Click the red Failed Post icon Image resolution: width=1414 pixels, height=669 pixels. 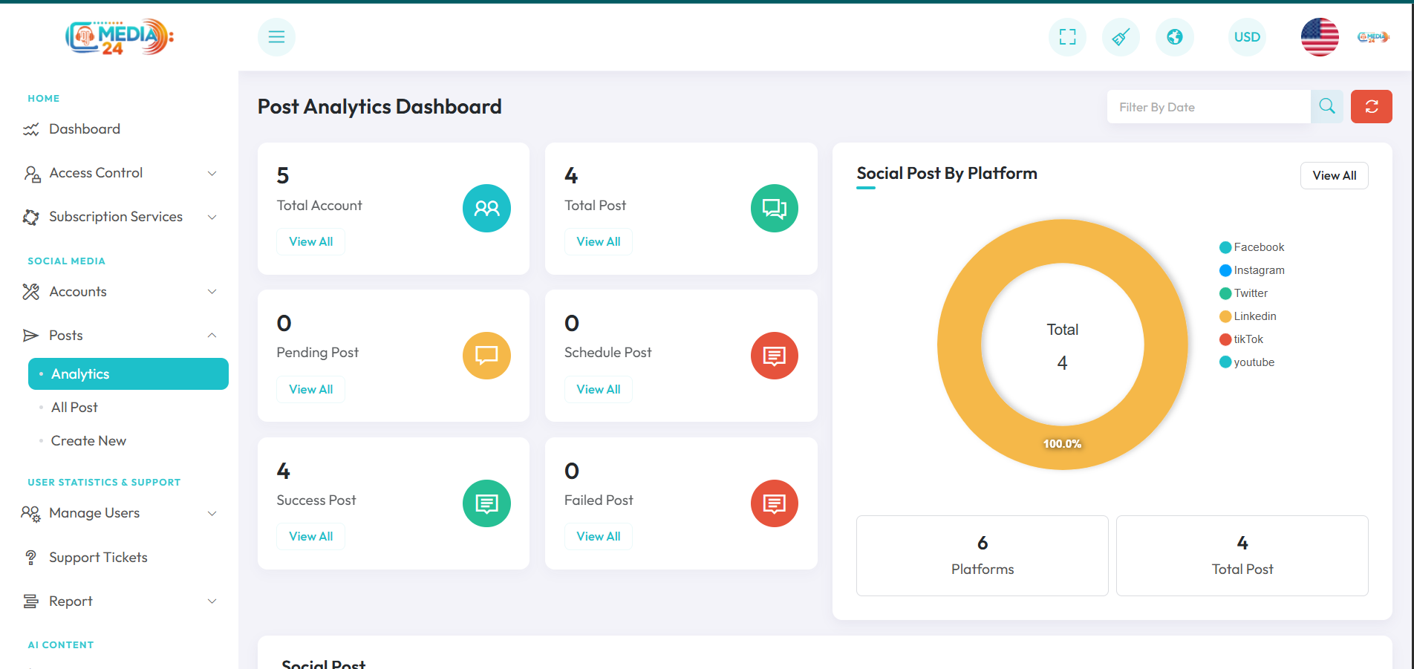pos(774,503)
